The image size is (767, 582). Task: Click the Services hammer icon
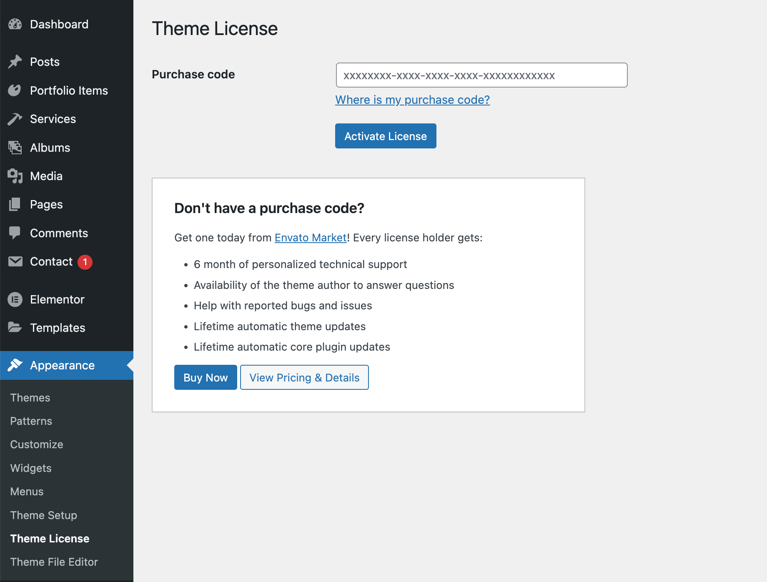coord(15,119)
